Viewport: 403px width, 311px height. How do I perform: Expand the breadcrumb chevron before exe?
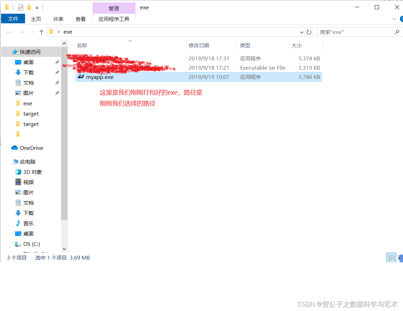point(59,32)
